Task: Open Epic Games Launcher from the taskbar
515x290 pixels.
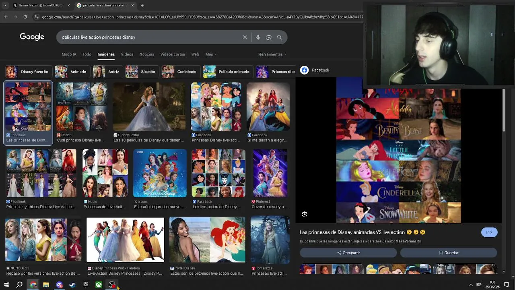Action: (85, 285)
